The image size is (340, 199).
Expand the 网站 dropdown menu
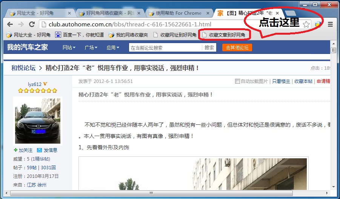coord(69,48)
